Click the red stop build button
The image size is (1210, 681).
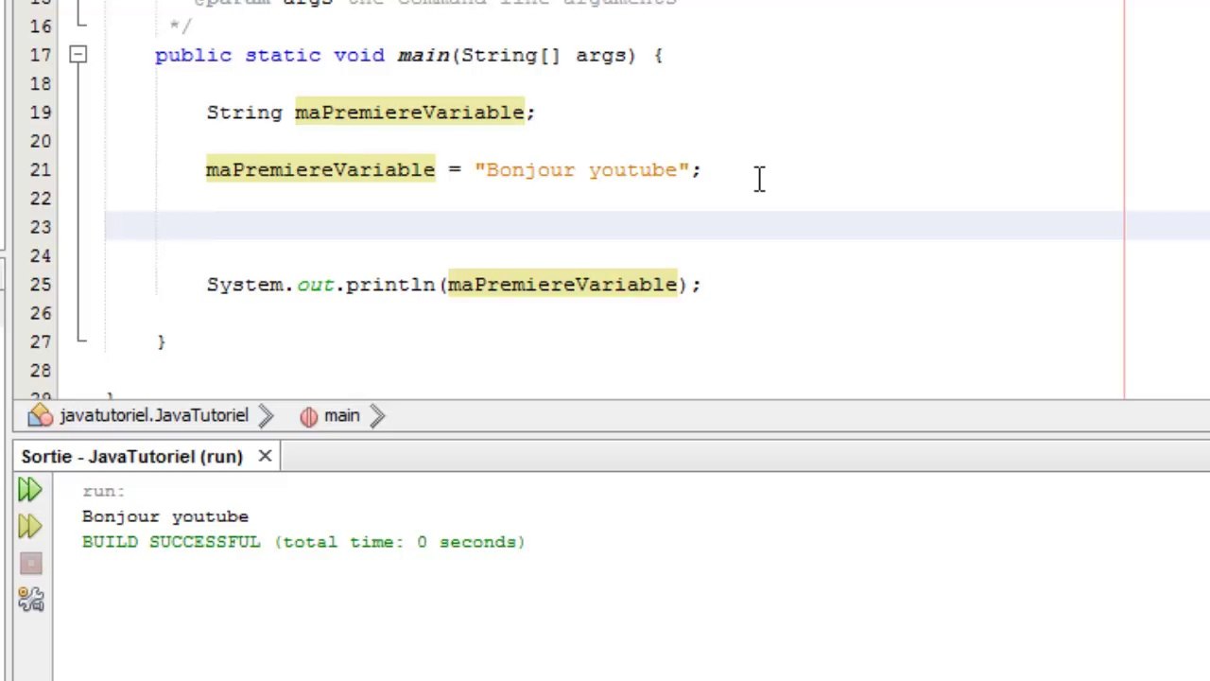(x=30, y=564)
